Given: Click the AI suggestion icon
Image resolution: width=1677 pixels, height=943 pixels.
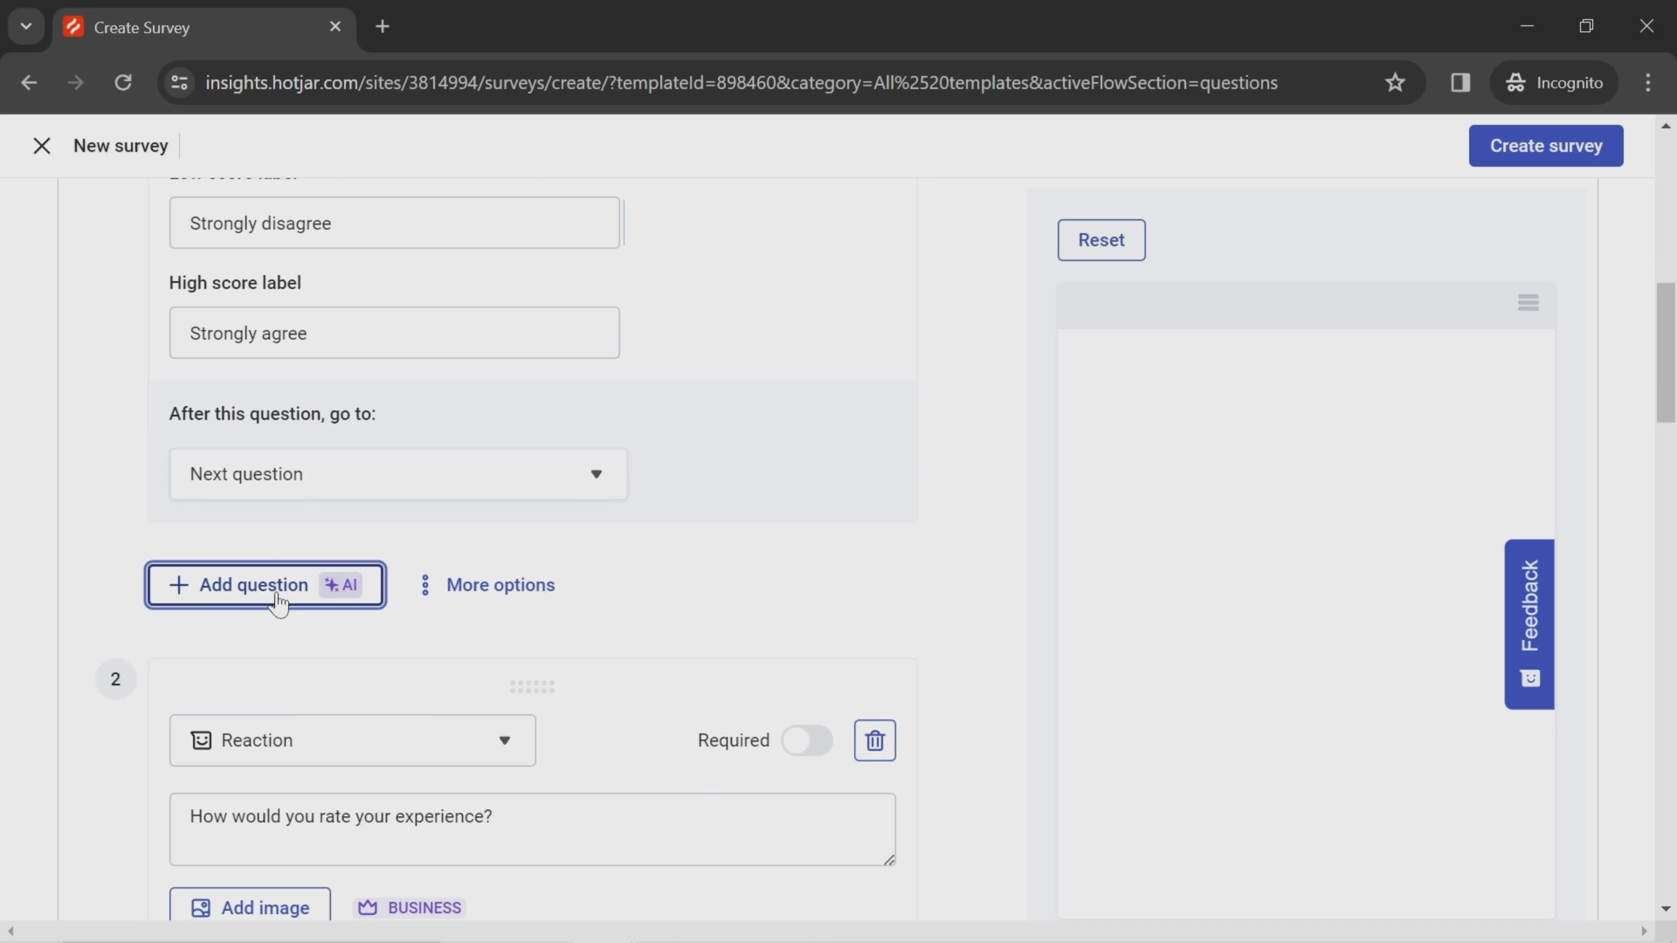Looking at the screenshot, I should click(342, 585).
